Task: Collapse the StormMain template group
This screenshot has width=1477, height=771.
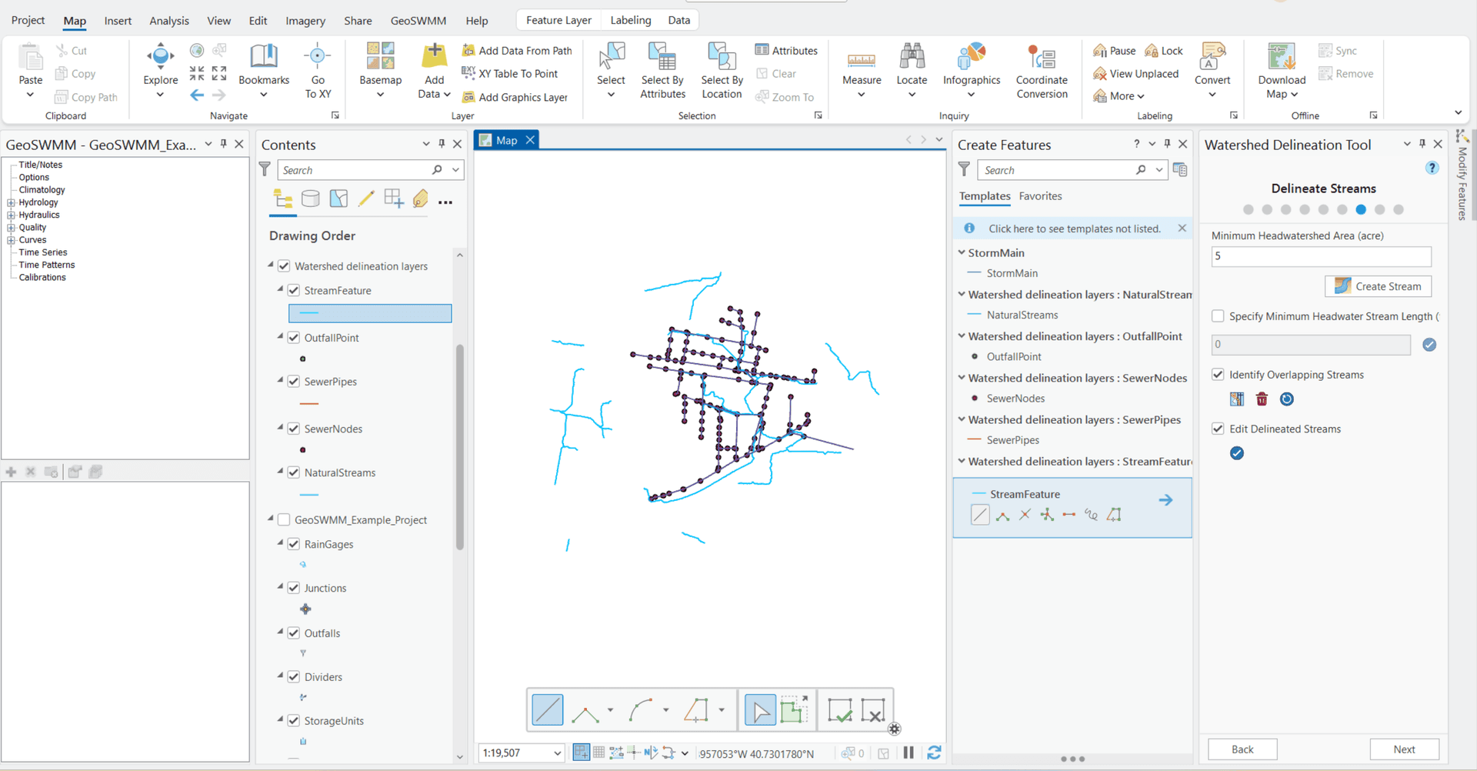Action: (962, 252)
